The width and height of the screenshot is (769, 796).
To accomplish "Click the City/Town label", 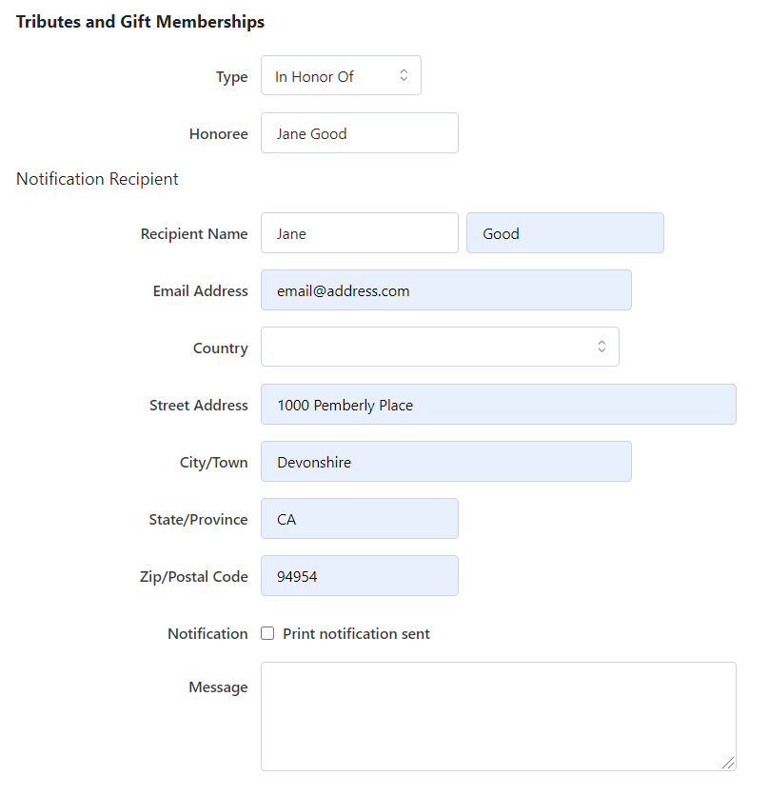I will 214,463.
